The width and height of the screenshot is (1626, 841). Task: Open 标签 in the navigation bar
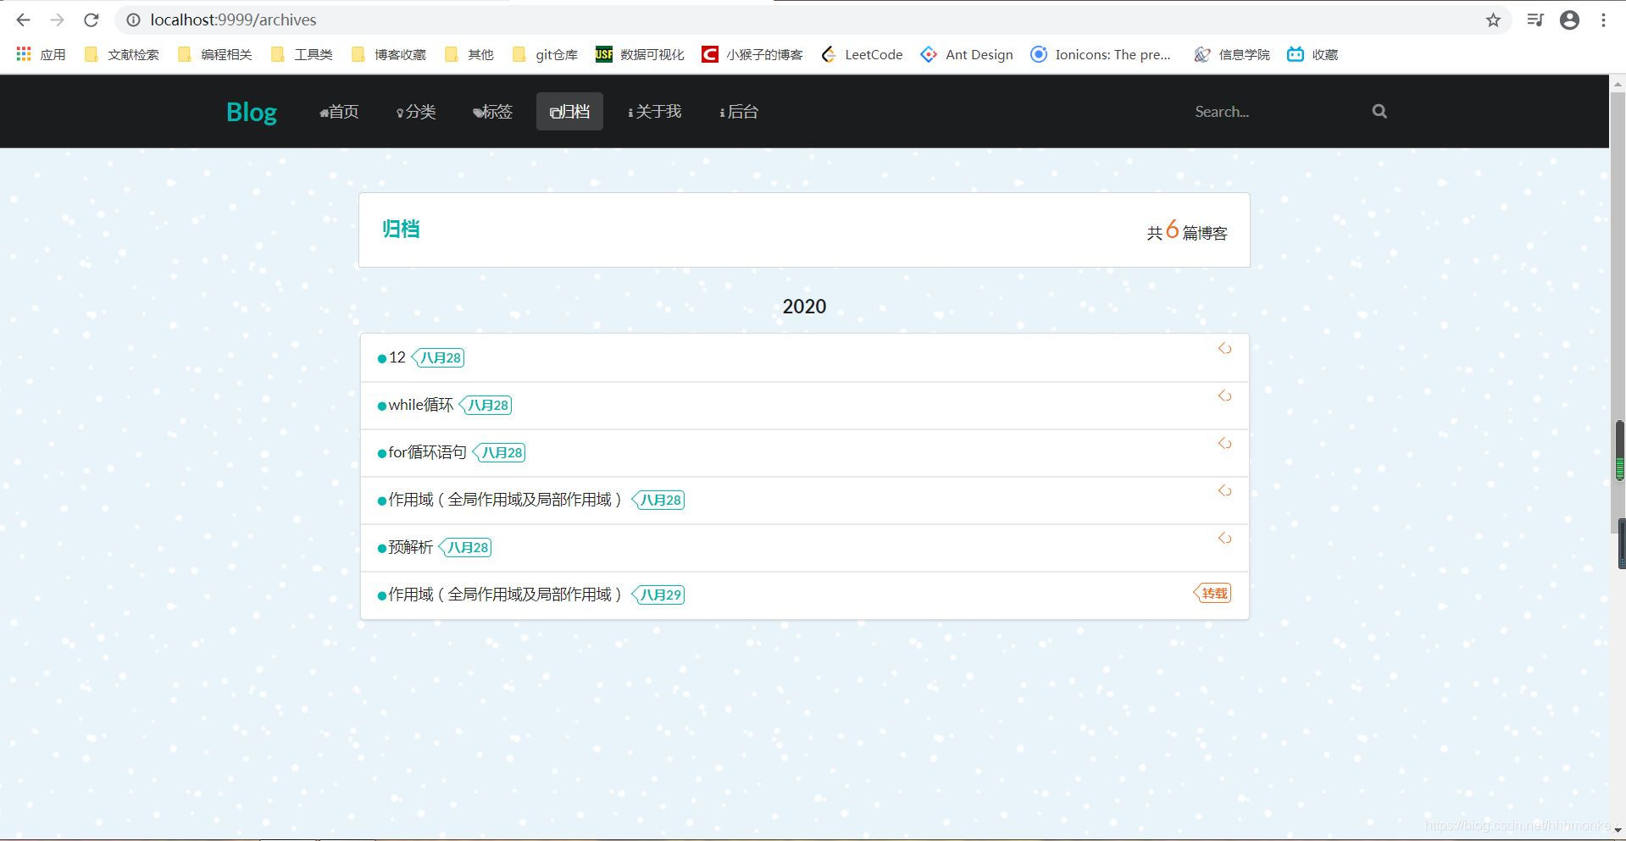(493, 112)
